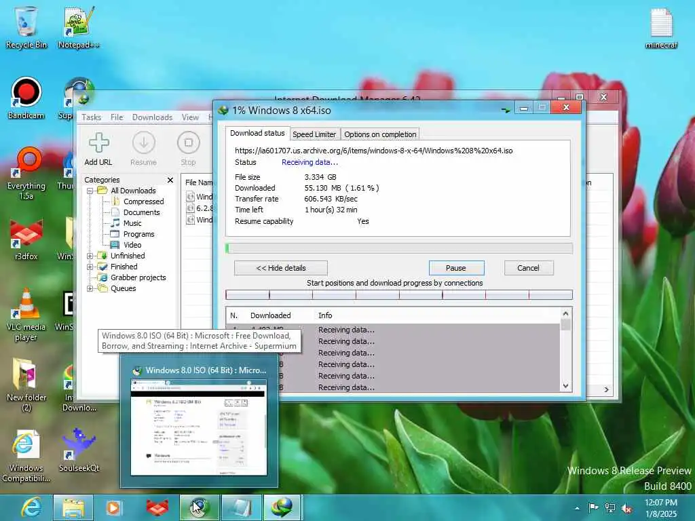The image size is (695, 521).
Task: Launch SoulseekQt from the desktop
Action: pos(79,450)
